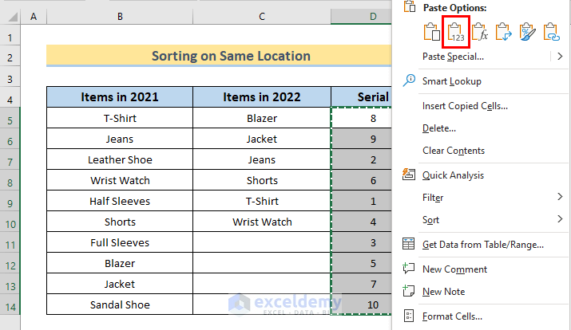Click the Quick Analysis icon
This screenshot has width=571, height=330.
click(409, 175)
